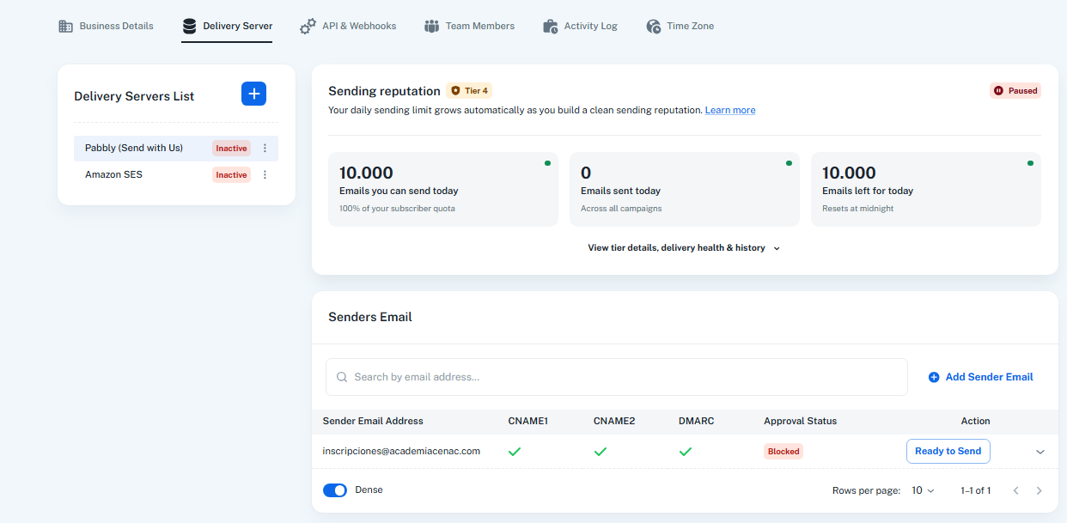1067x523 pixels.
Task: Select Amazon SES server
Action: 176,174
